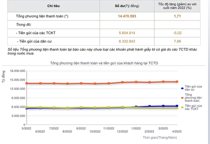Click the orange legend marker for thanh toán
The image size is (210, 144).
[182, 98]
